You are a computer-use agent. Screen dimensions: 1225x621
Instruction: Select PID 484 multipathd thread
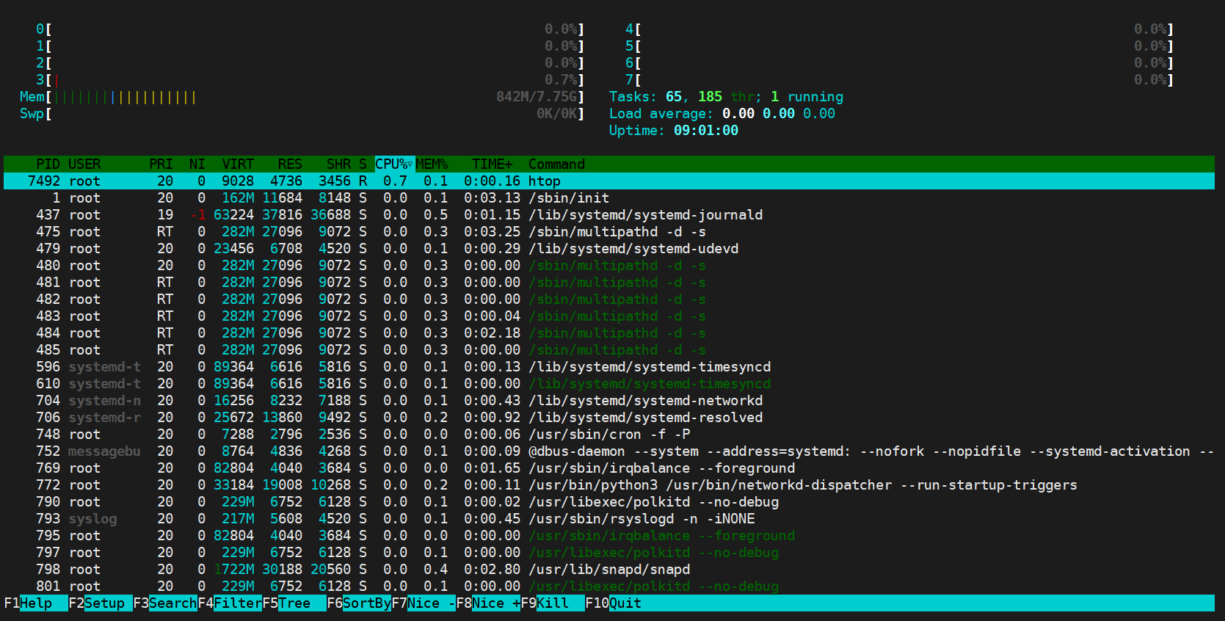coord(609,333)
